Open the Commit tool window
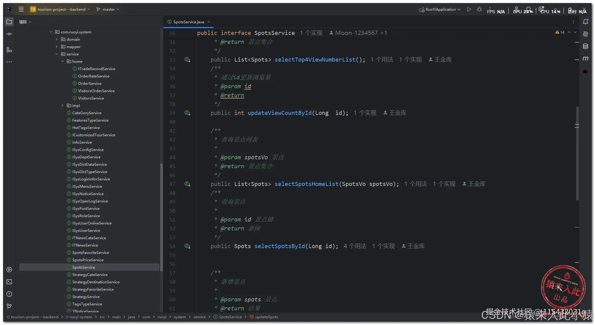595x325 pixels. 9,34
